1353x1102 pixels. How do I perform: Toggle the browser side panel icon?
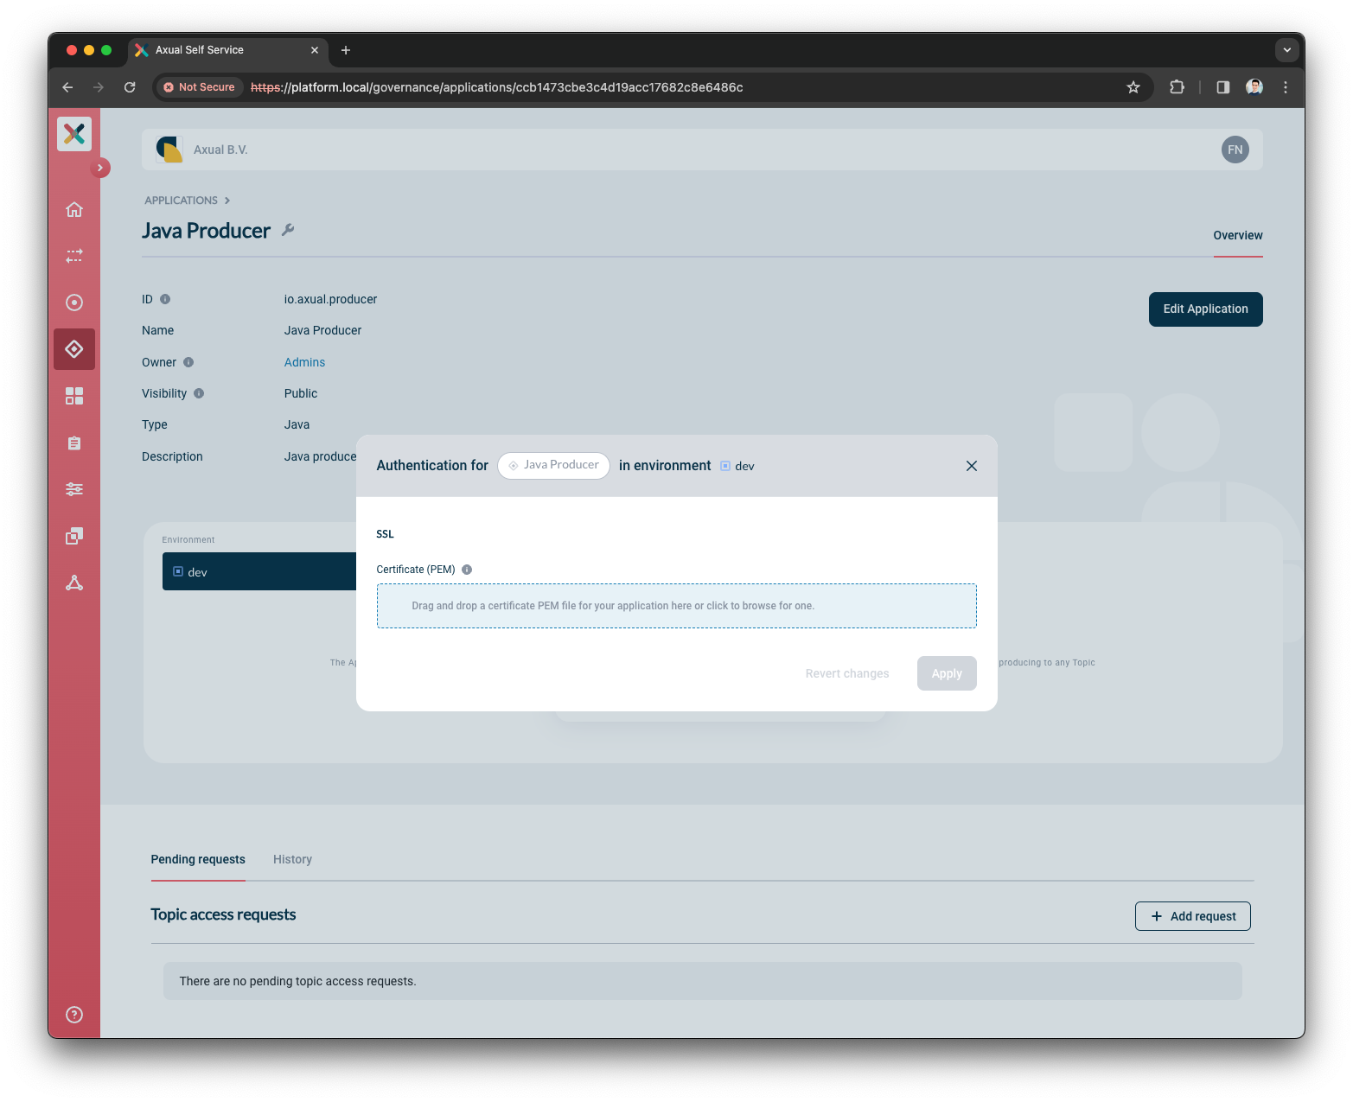[1223, 87]
